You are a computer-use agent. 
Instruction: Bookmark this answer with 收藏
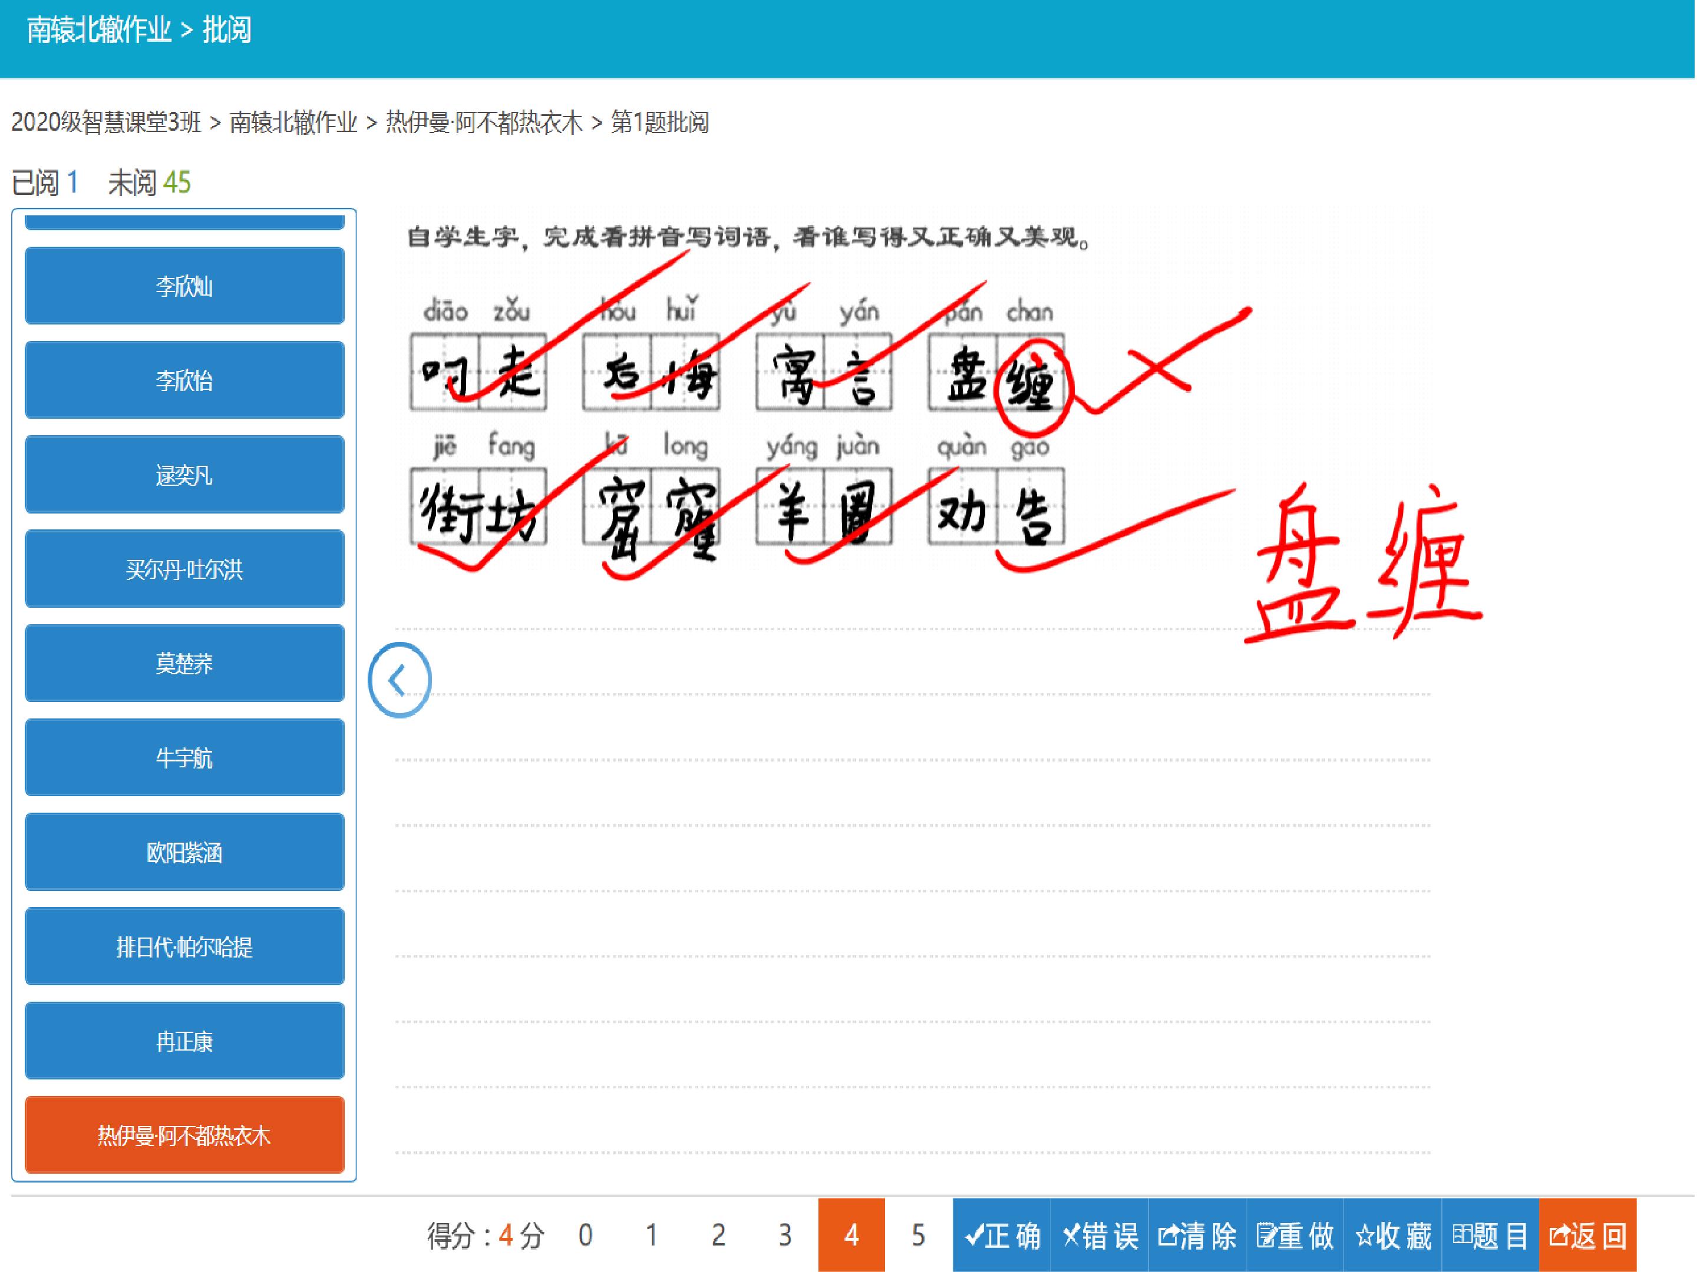pos(1393,1235)
